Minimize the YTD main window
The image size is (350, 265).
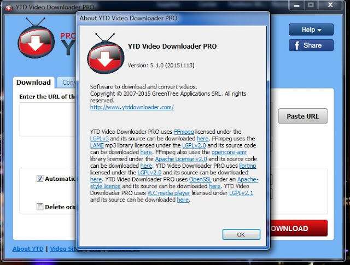[296, 5]
